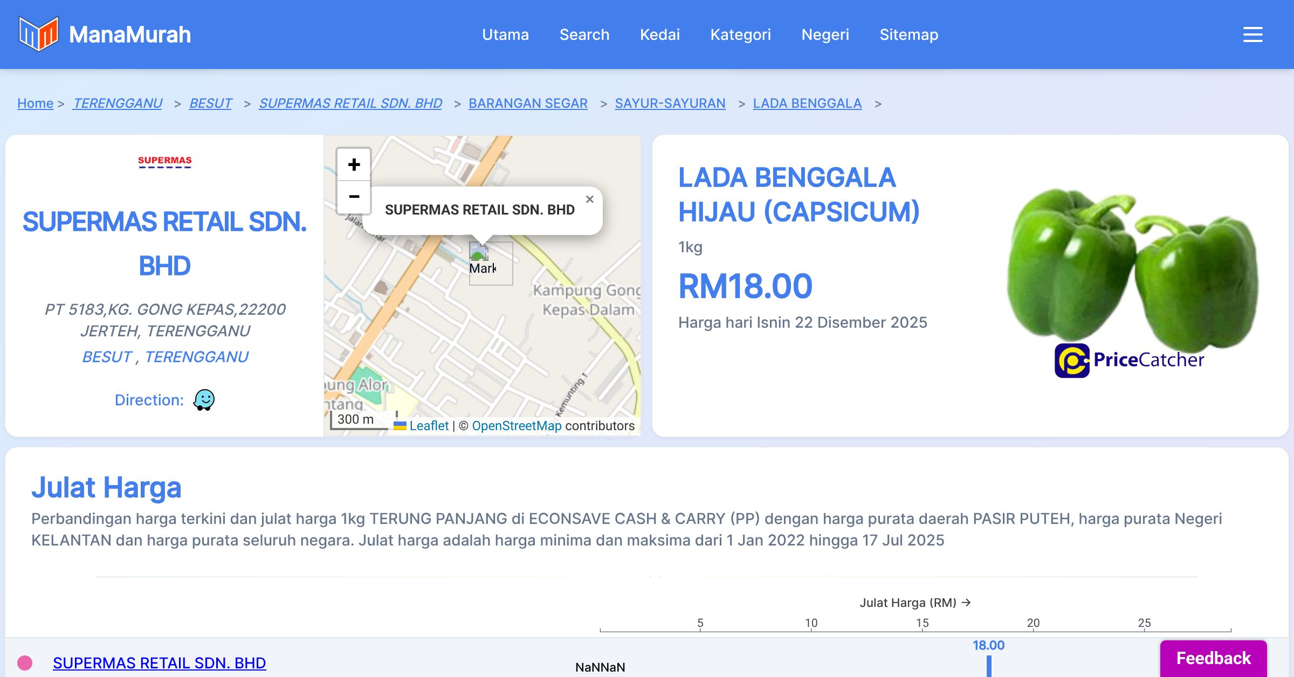Click the pink dot beside Supermas

[x=25, y=663]
